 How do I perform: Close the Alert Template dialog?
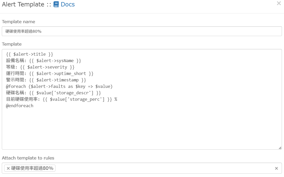[279, 4]
